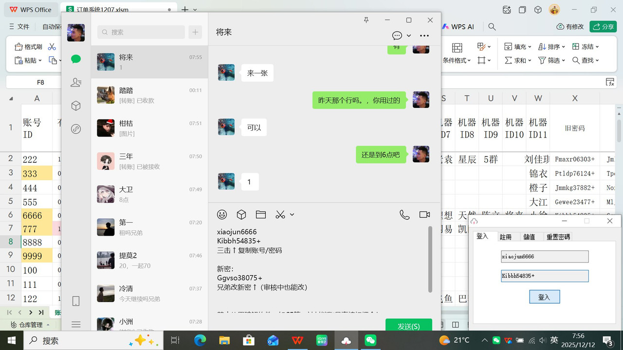Open the 粘贴 paste dropdown arrow
The image size is (623, 350).
click(x=40, y=60)
